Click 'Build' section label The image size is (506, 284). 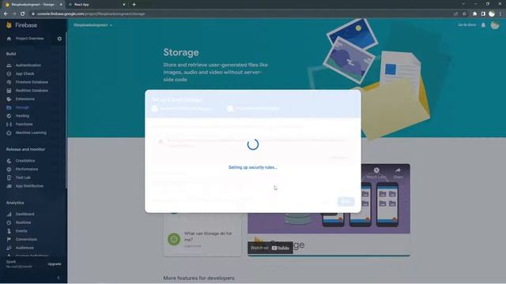11,54
